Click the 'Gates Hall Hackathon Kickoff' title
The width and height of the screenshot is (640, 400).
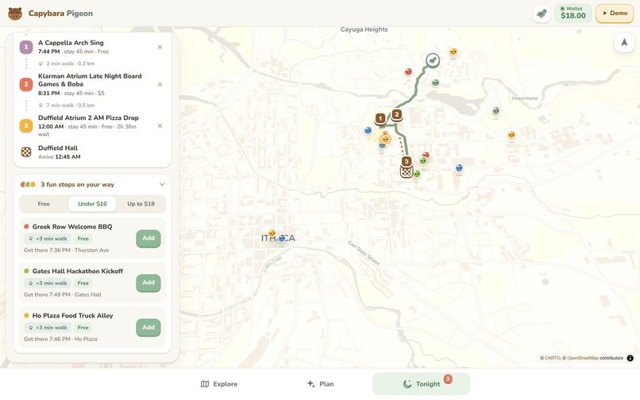click(78, 271)
